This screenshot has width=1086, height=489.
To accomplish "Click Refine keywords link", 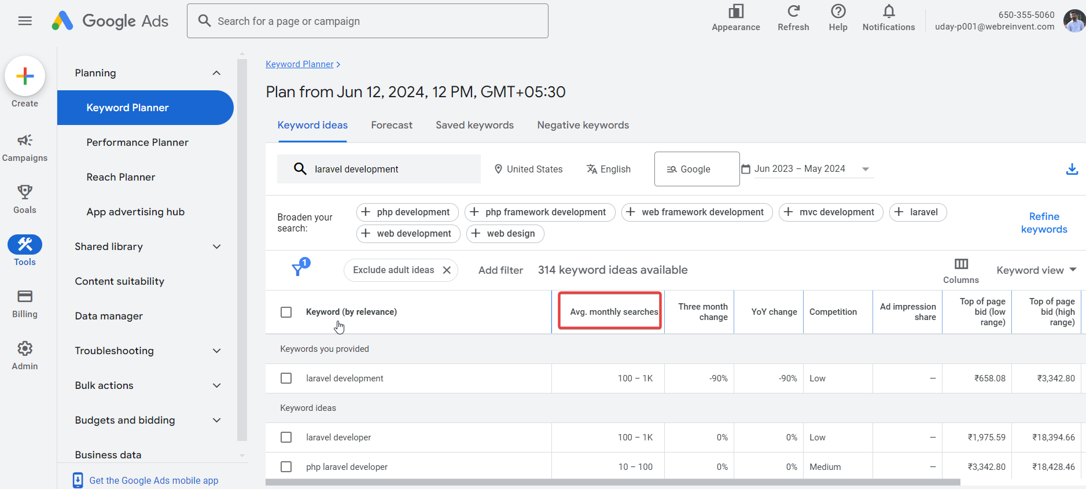I will click(x=1044, y=223).
